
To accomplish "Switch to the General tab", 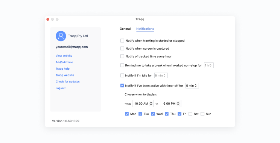I will [x=125, y=29].
